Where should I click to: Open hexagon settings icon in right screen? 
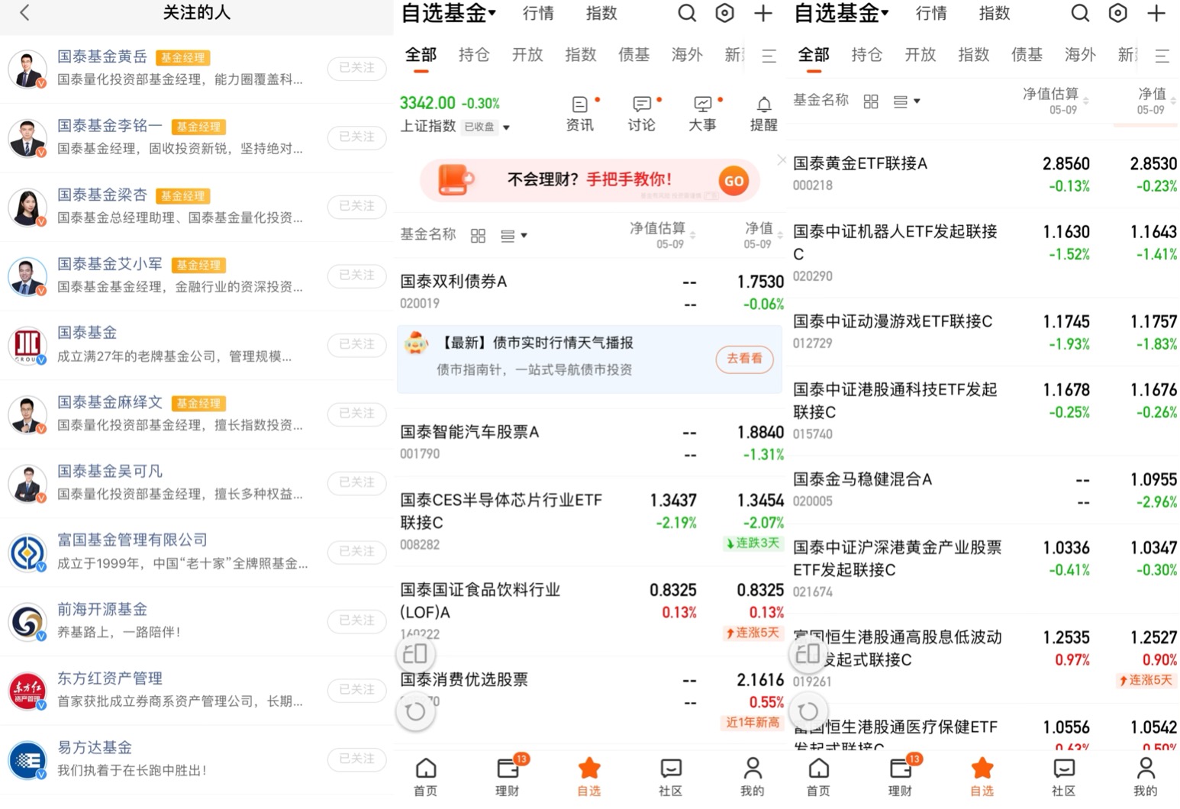1117,13
